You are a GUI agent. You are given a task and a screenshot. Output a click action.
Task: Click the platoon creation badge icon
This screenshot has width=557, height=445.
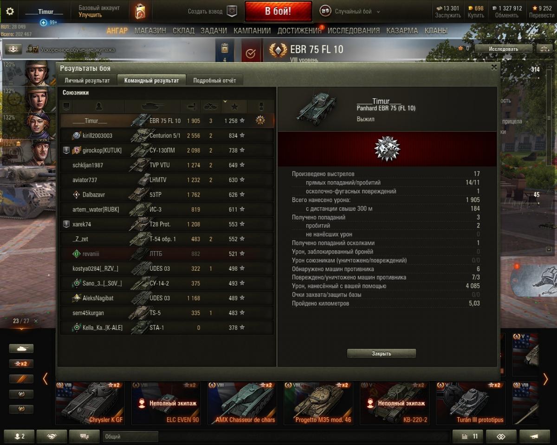coord(232,12)
